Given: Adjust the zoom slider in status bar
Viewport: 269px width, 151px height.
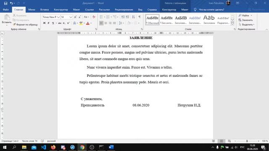Looking at the screenshot, I should (247, 141).
